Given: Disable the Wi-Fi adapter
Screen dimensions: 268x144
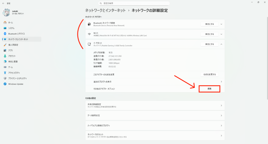Looking at the screenshot, I should tap(209, 34).
